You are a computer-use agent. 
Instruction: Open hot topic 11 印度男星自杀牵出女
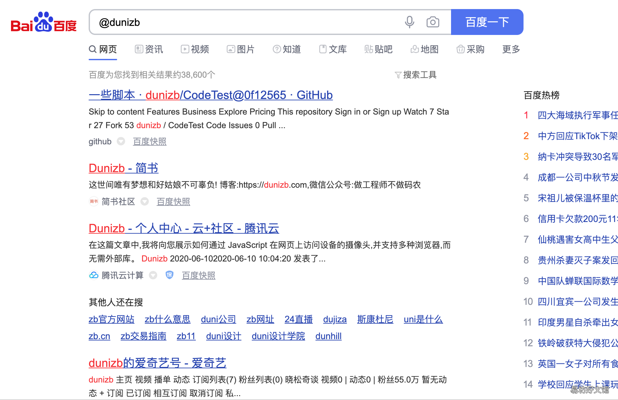pos(578,322)
